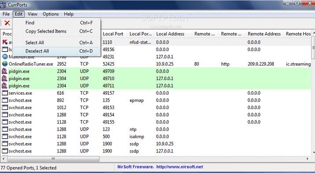The width and height of the screenshot is (315, 173).
Task: Click services.exe process name
Action: pyautogui.click(x=20, y=93)
